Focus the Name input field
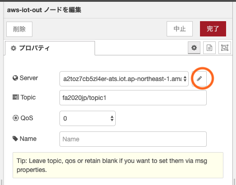 click(133, 139)
